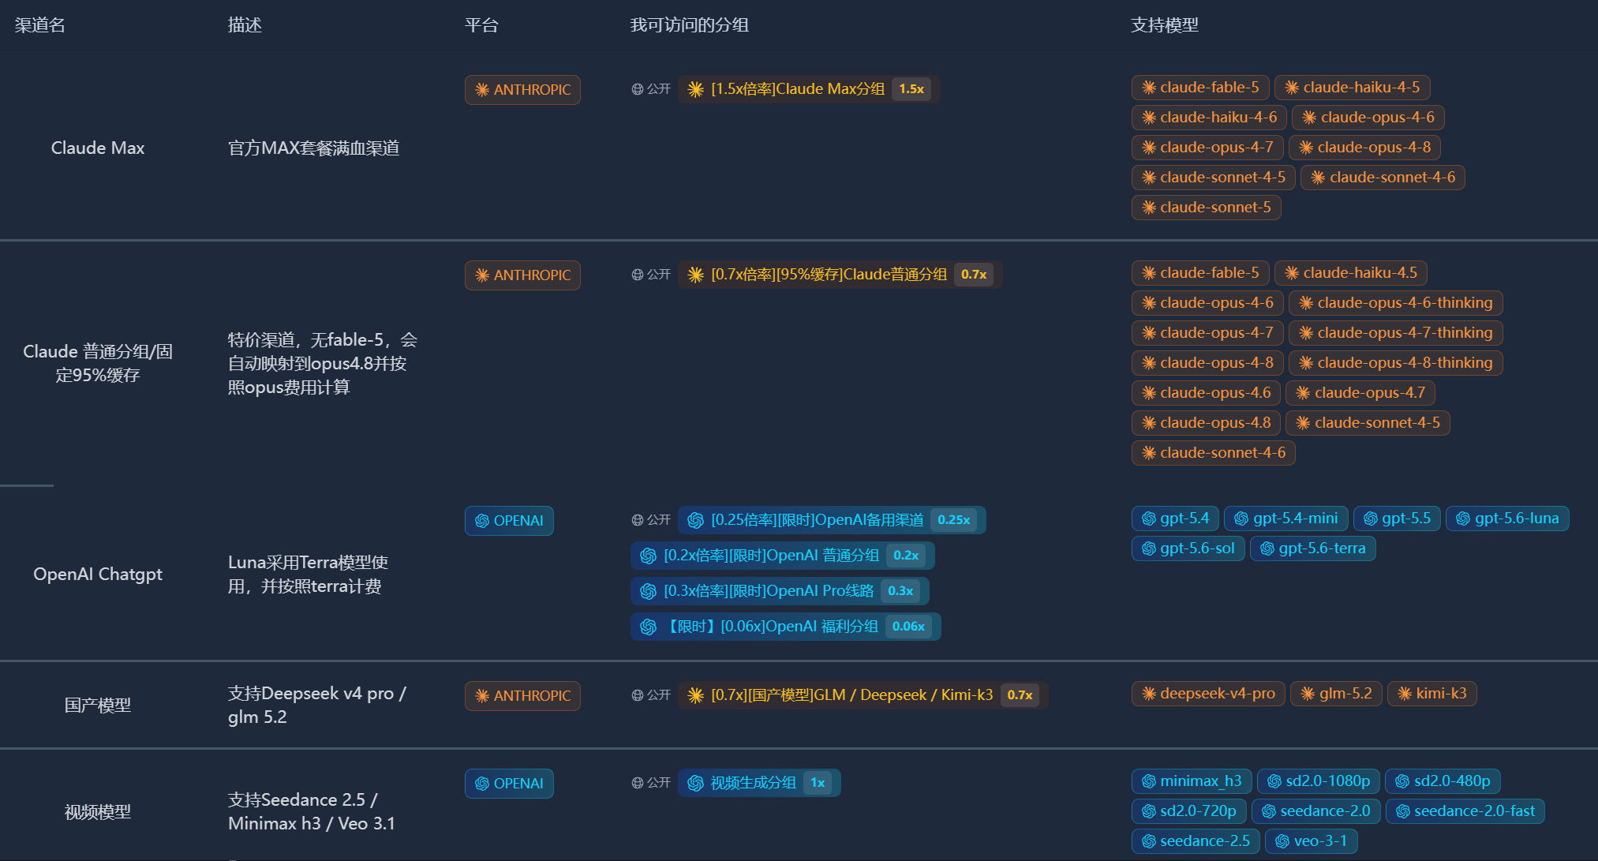The image size is (1598, 861).
Task: Click the globe icon beside the OpenAI备用渠道 badge
Action: tap(638, 520)
